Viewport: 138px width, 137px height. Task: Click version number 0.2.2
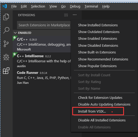(48, 56)
